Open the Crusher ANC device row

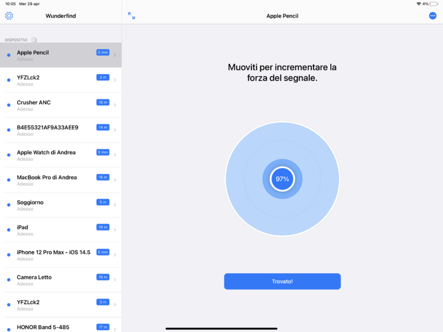click(x=61, y=105)
